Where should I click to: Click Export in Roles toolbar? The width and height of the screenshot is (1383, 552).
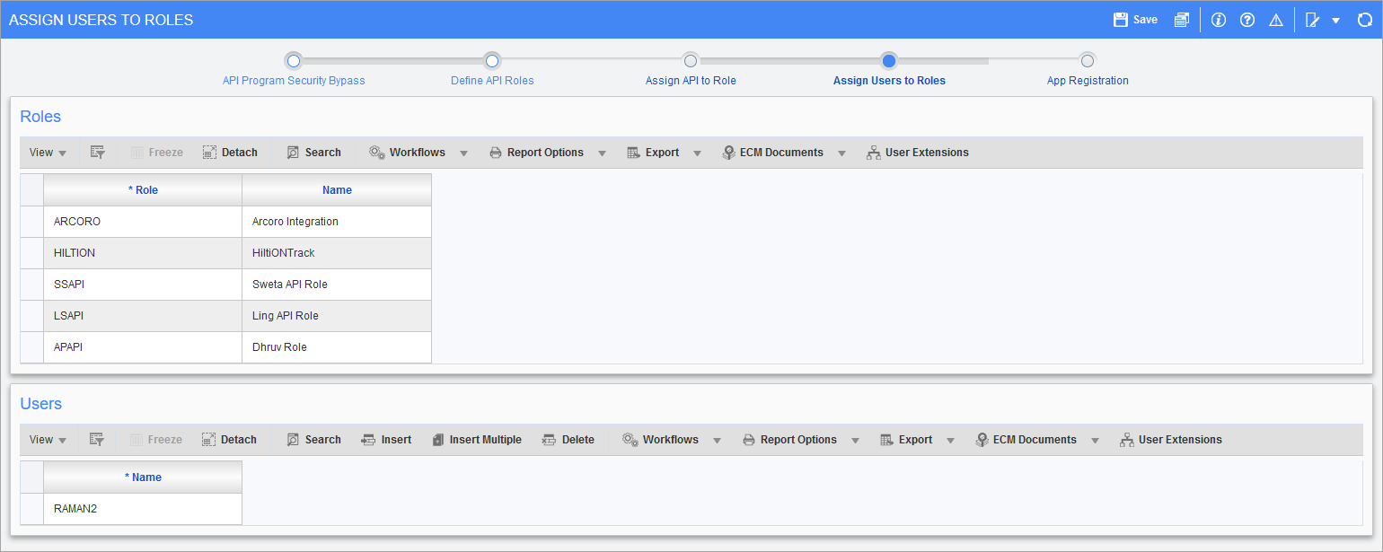point(653,153)
